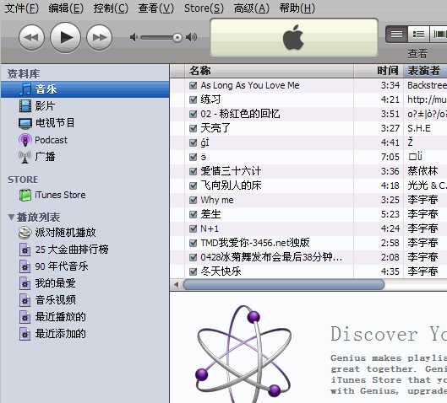Uncheck the song 练习

point(194,99)
